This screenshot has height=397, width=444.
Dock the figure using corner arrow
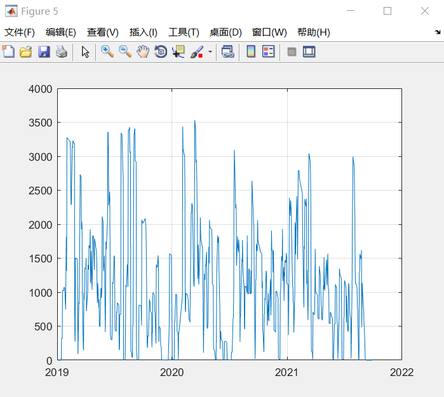pyautogui.click(x=438, y=32)
